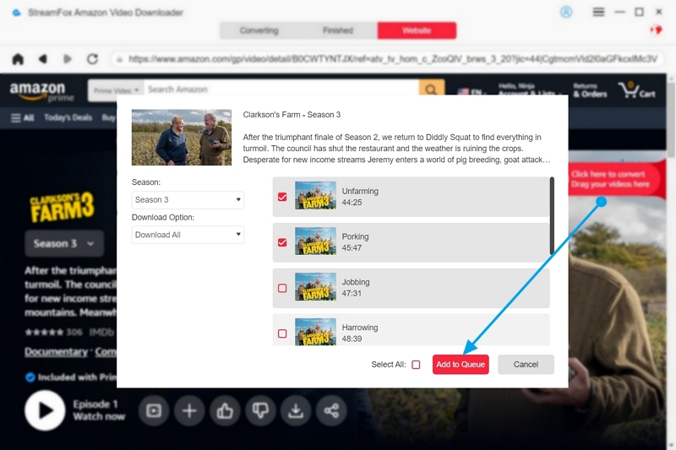Click the Documentary genre link
This screenshot has width=676, height=450.
point(56,352)
